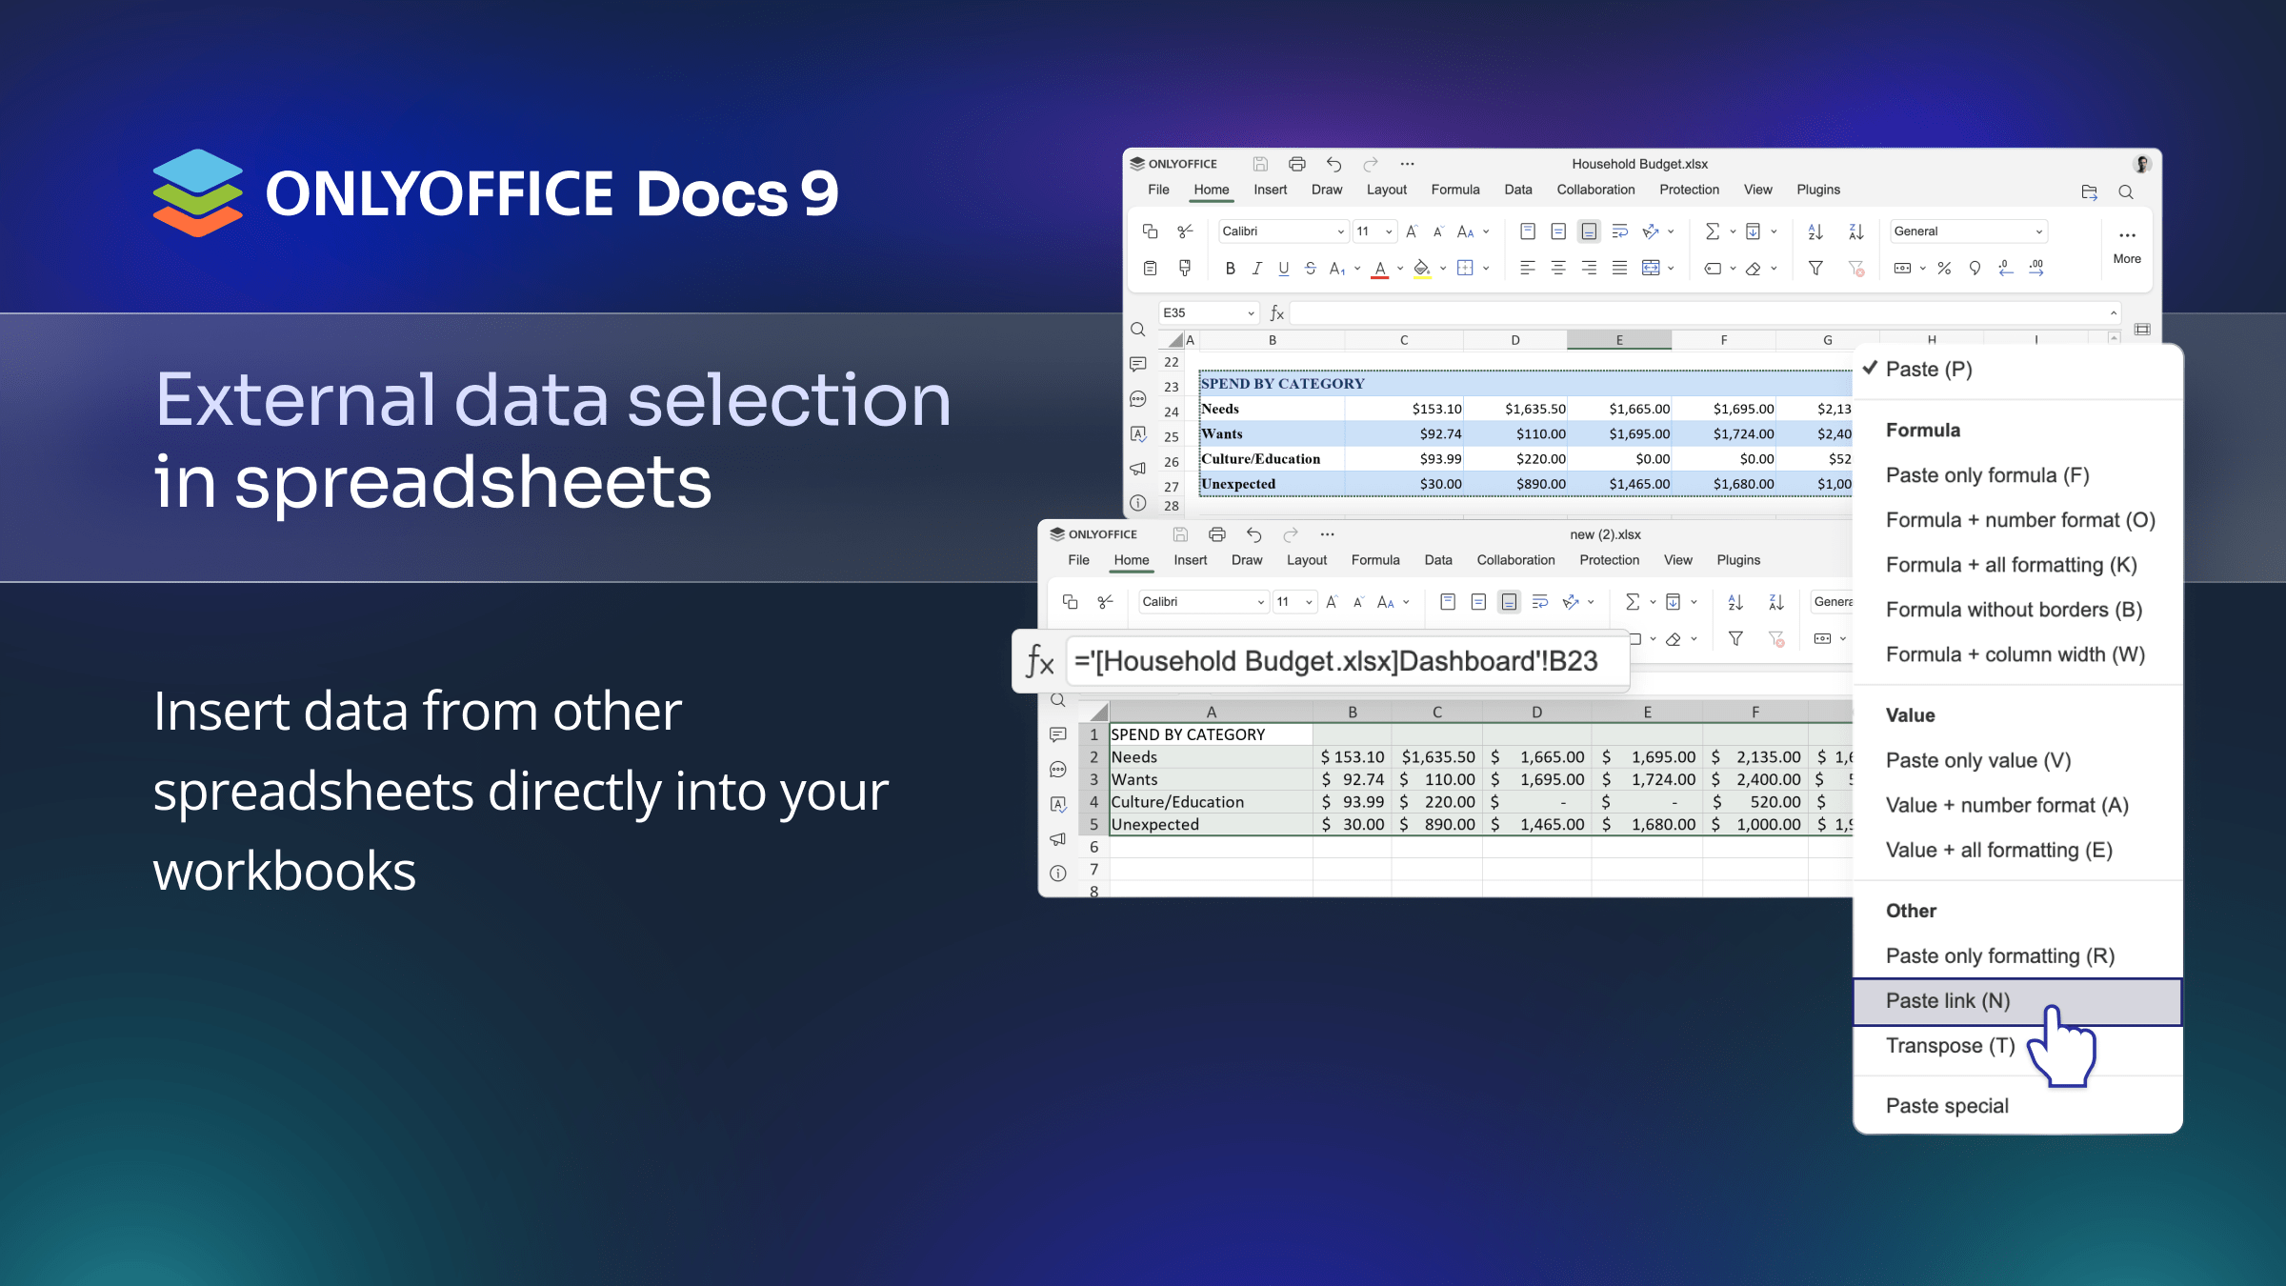2286x1286 pixels.
Task: Toggle italic formatting in top window
Action: pyautogui.click(x=1256, y=269)
